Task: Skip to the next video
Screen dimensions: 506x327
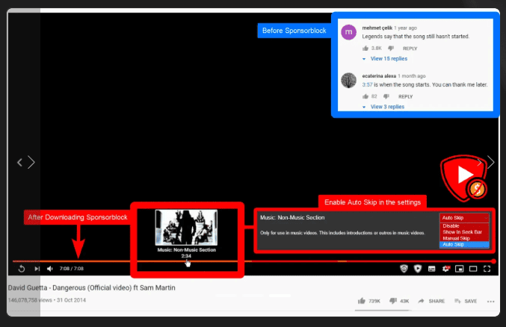Action: click(x=37, y=269)
